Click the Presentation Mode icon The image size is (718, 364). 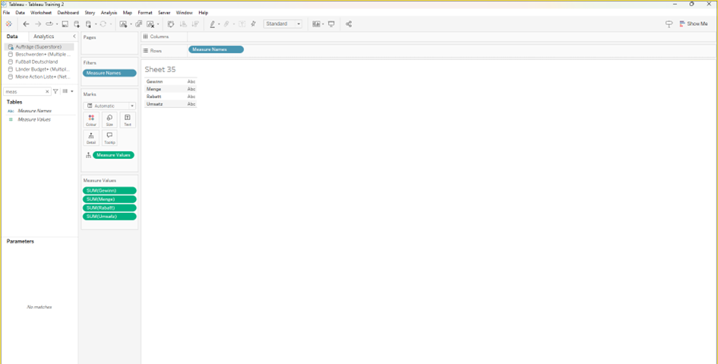pyautogui.click(x=331, y=24)
